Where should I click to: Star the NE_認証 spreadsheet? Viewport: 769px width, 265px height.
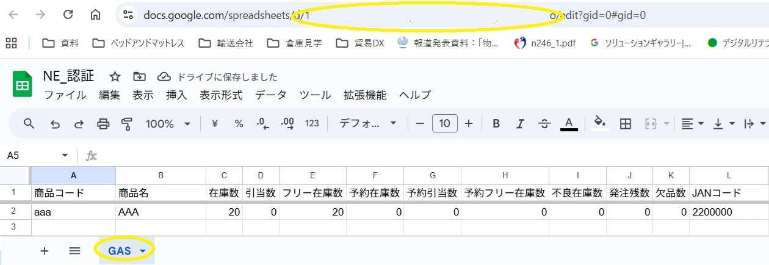click(115, 77)
